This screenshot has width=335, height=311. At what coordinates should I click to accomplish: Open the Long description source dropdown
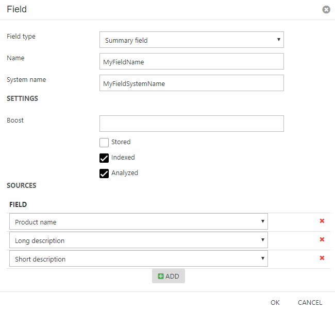coord(138,240)
